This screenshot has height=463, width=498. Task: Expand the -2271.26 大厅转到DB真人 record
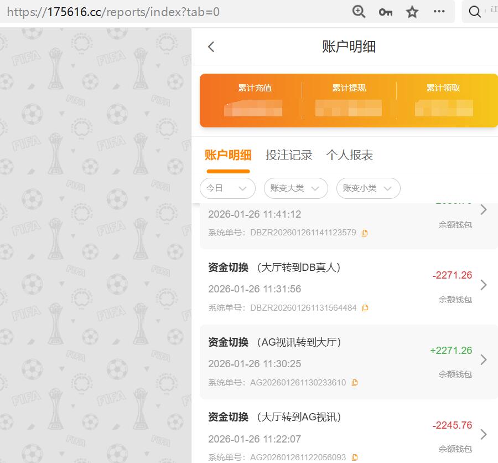pyautogui.click(x=483, y=286)
